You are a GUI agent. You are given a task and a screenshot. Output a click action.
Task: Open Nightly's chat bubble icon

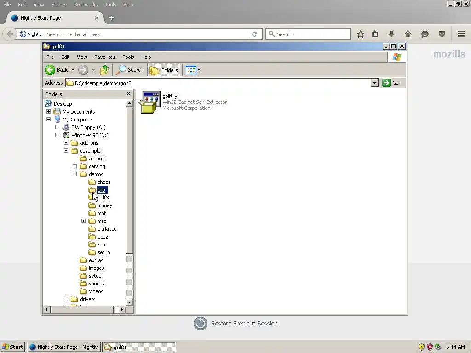click(425, 34)
